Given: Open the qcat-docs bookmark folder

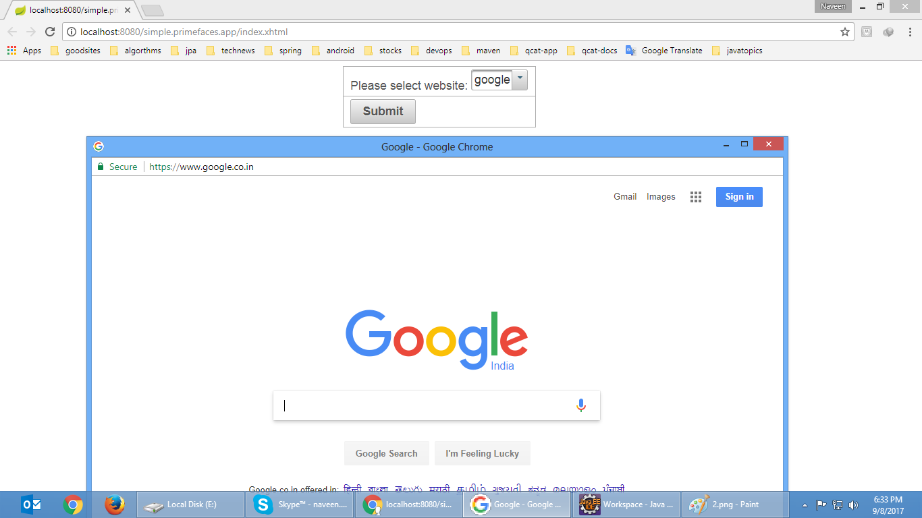Looking at the screenshot, I should pos(592,51).
